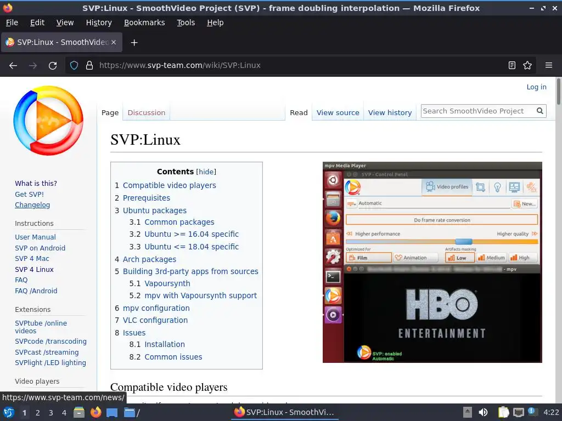Click the tray eject arrow icon
562x421 pixels.
pos(468,412)
